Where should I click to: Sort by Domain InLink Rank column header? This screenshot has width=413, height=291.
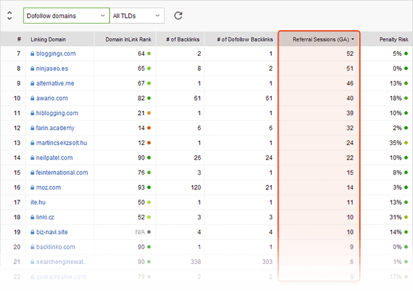(128, 39)
